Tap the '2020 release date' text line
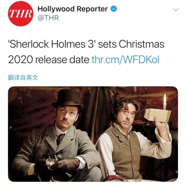 tap(49, 59)
